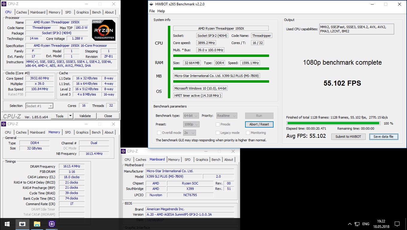Toggle the Overkill mode checkbox
The width and height of the screenshot is (407, 230).
(159, 133)
